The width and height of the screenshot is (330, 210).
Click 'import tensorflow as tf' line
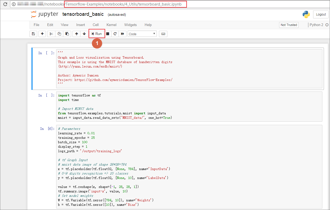tap(79, 95)
